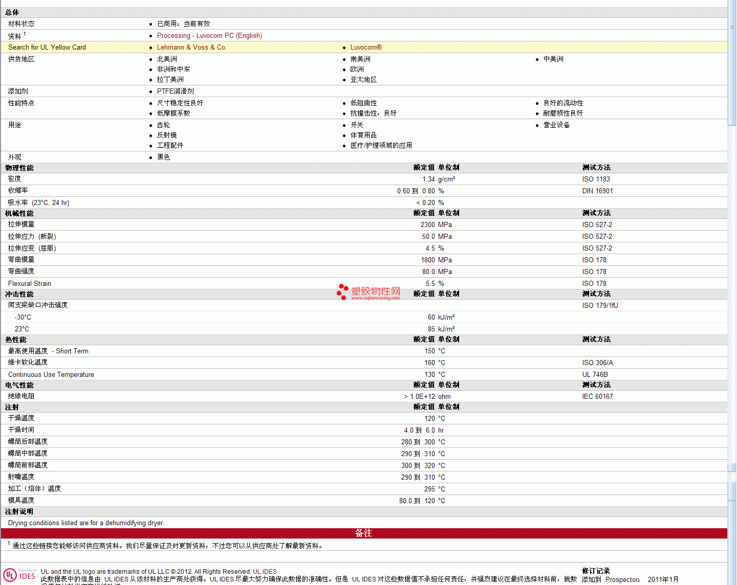737x585 pixels.
Task: Click the 'ISO 1183' test method
Action: 596,179
